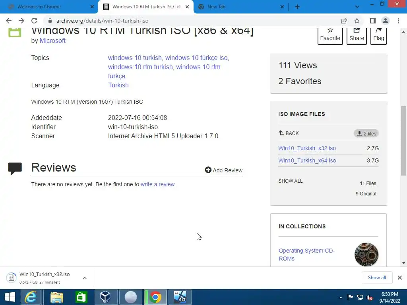Switch to the New Tab tab
407x305 pixels.
[x=239, y=7]
